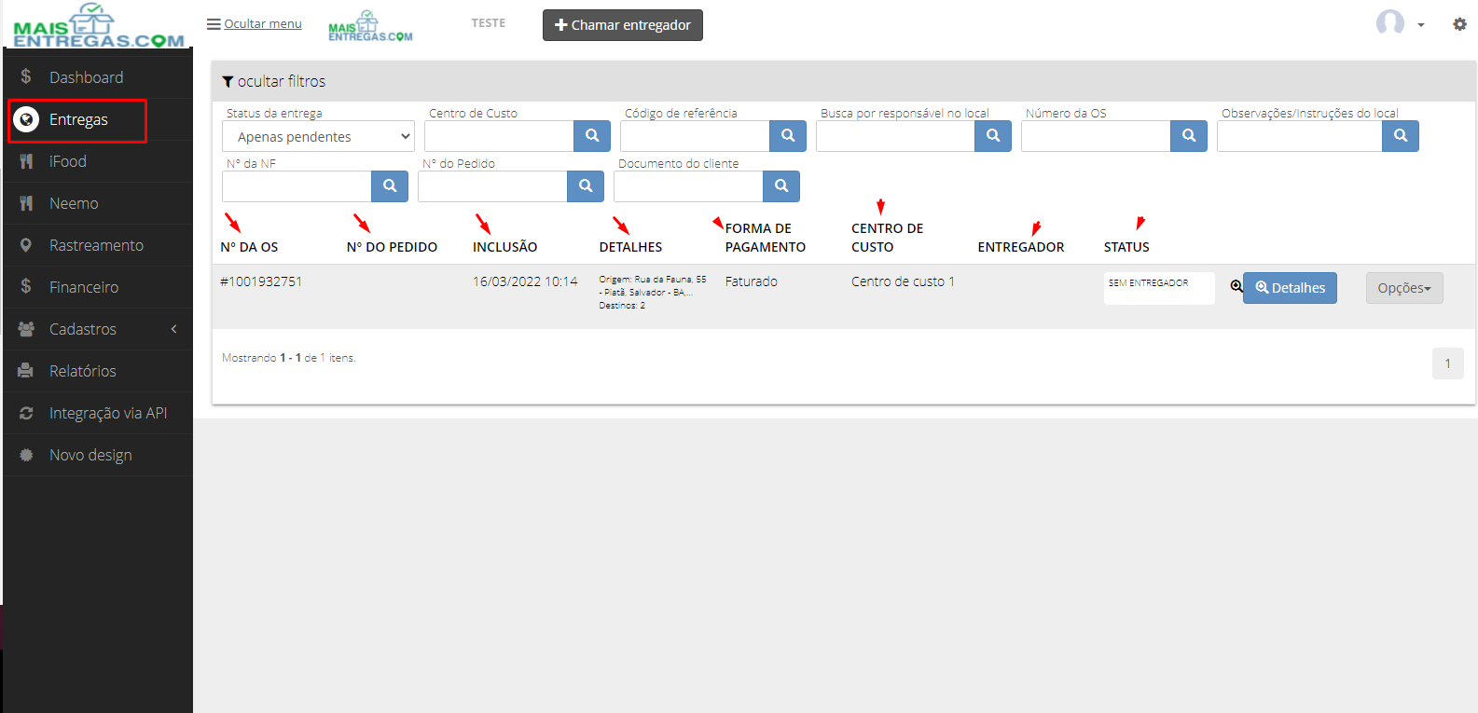1478x713 pixels.
Task: Click search icon for Nº da NF
Action: pyautogui.click(x=390, y=186)
